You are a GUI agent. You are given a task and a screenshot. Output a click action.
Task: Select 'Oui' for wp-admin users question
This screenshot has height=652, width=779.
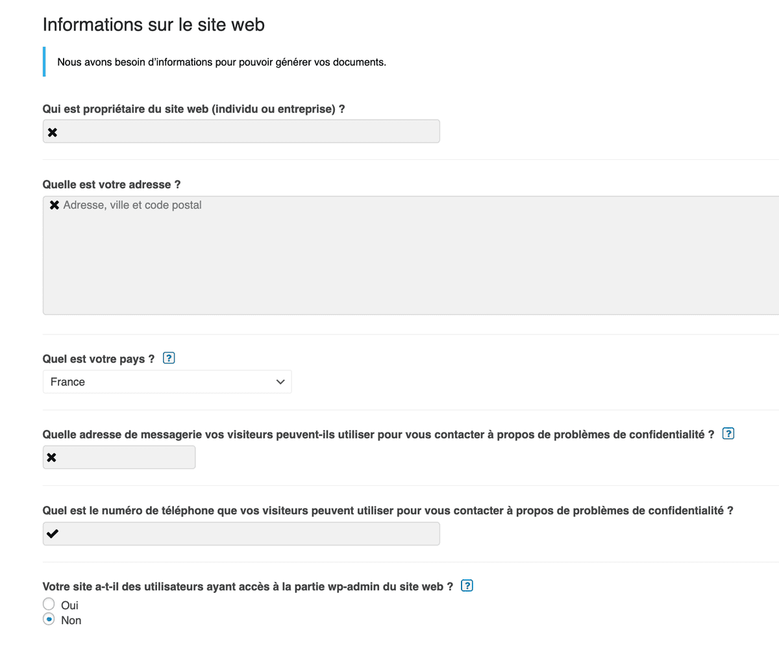coord(48,603)
